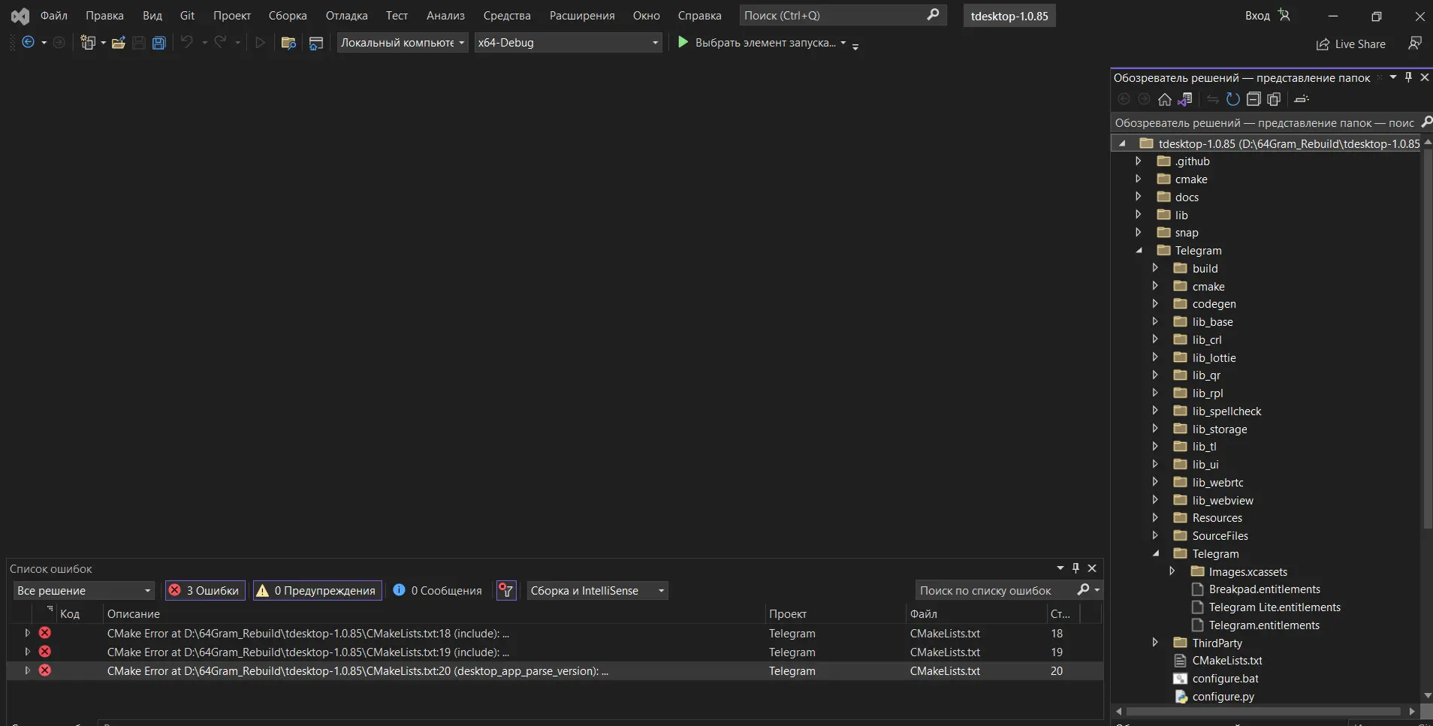Toggle the 3 Ошибки errors filter

point(205,590)
